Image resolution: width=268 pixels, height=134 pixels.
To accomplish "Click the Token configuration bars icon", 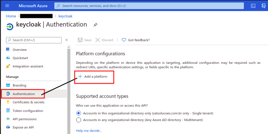I will (x=8, y=111).
